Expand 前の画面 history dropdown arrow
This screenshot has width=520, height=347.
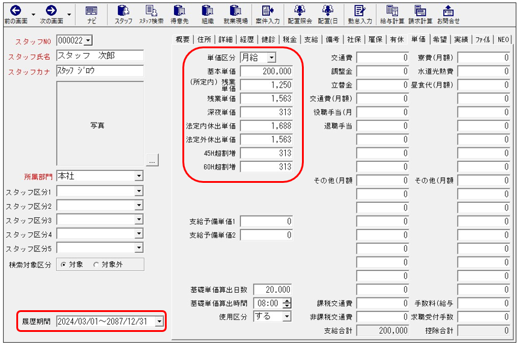(x=33, y=14)
